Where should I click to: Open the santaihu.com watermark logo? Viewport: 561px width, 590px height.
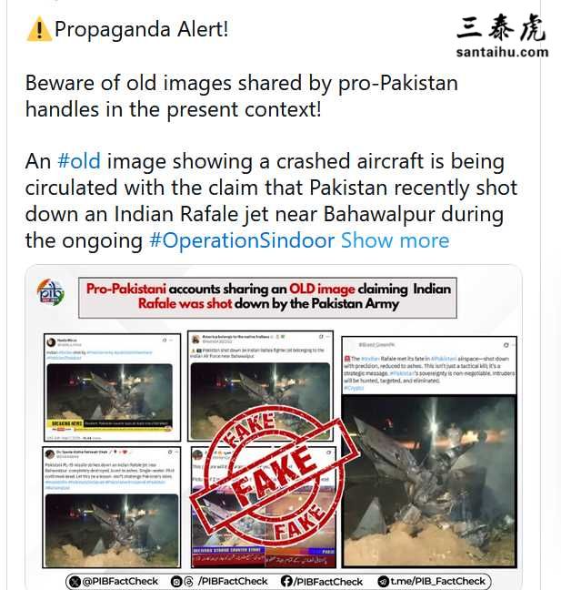tap(503, 36)
